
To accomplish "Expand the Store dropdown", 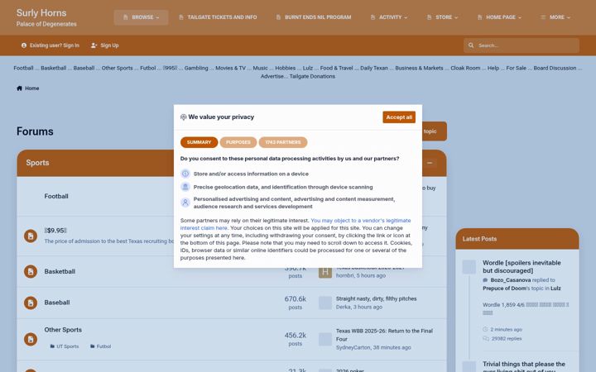I will click(x=442, y=17).
